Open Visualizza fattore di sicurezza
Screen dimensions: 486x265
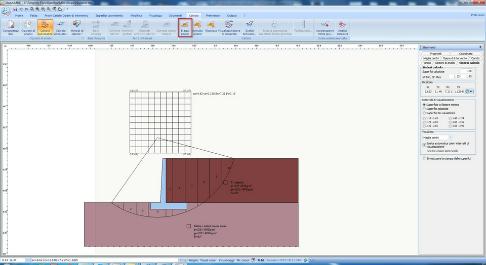(x=229, y=28)
